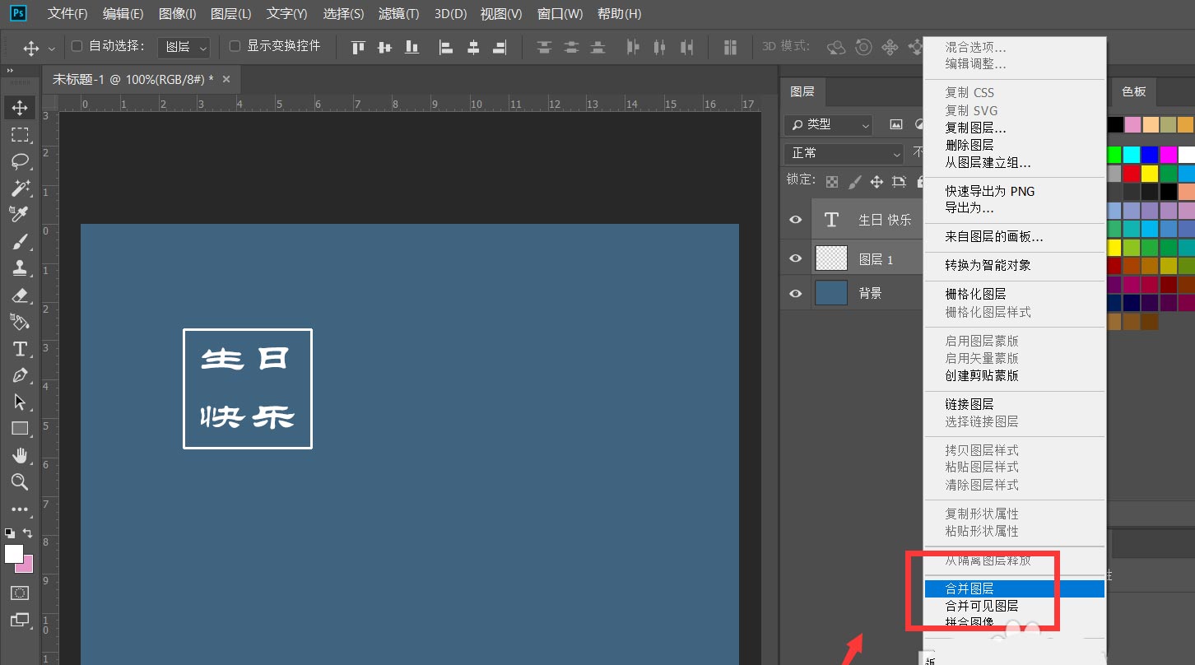Click the Align Bottom Edges icon
This screenshot has height=665, width=1195.
point(412,47)
